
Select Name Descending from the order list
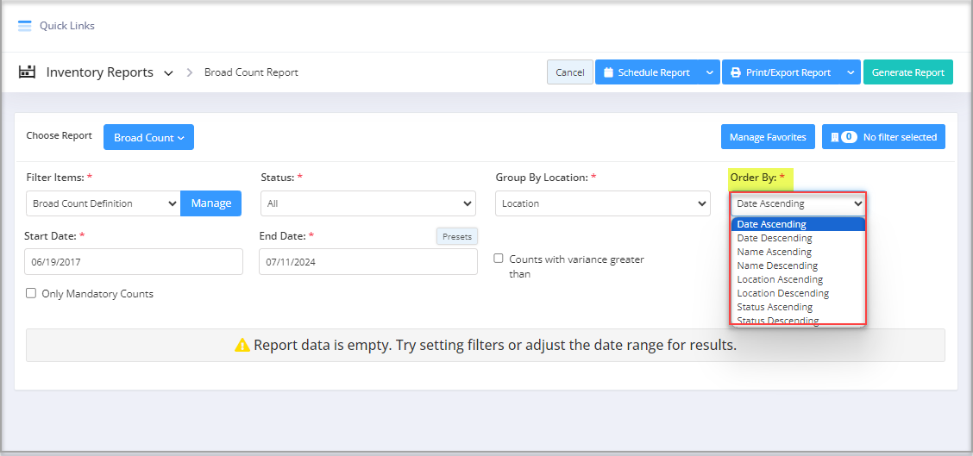tap(777, 265)
